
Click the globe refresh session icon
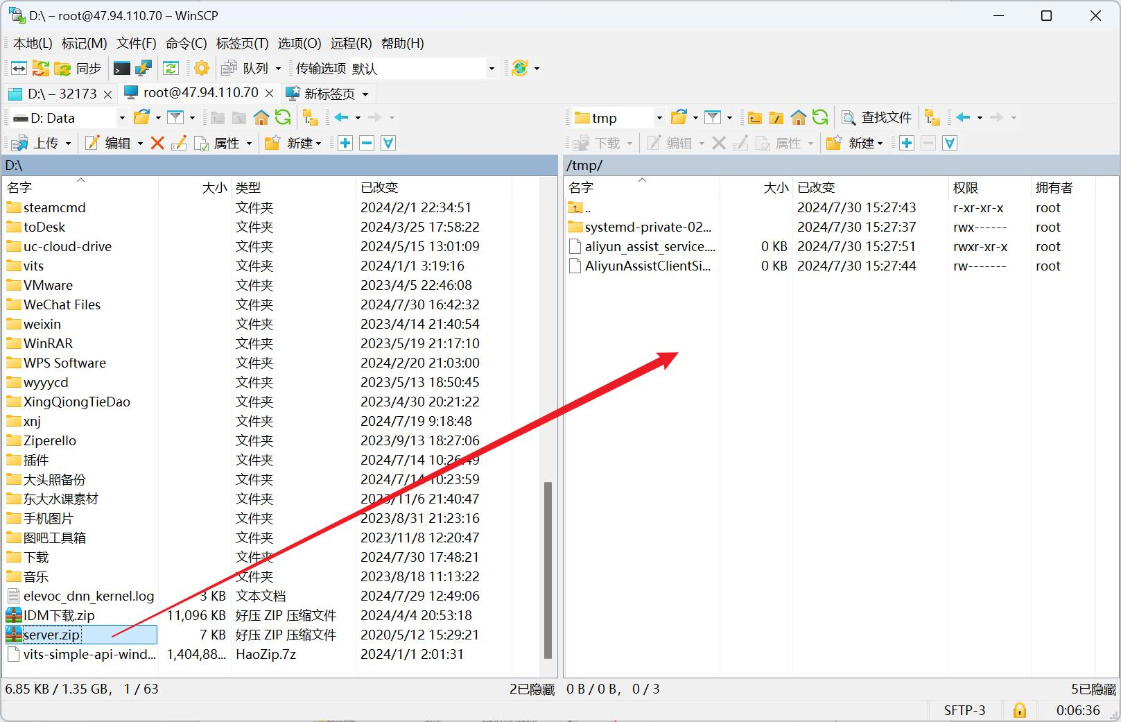click(x=519, y=68)
